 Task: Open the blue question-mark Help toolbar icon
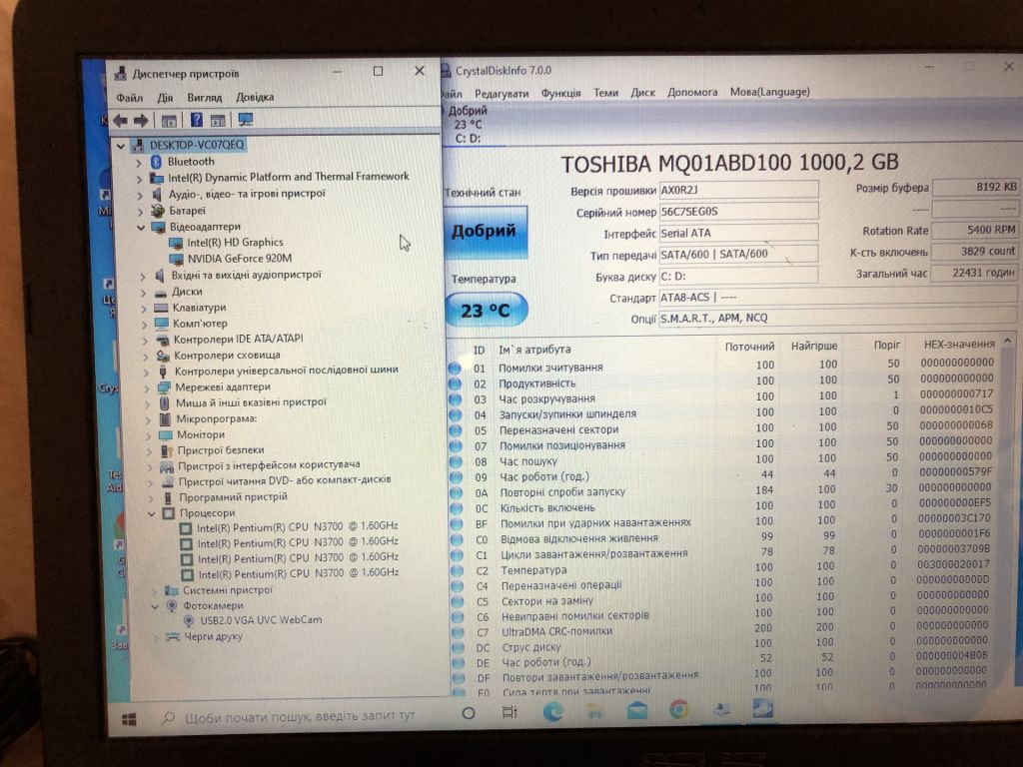[197, 120]
